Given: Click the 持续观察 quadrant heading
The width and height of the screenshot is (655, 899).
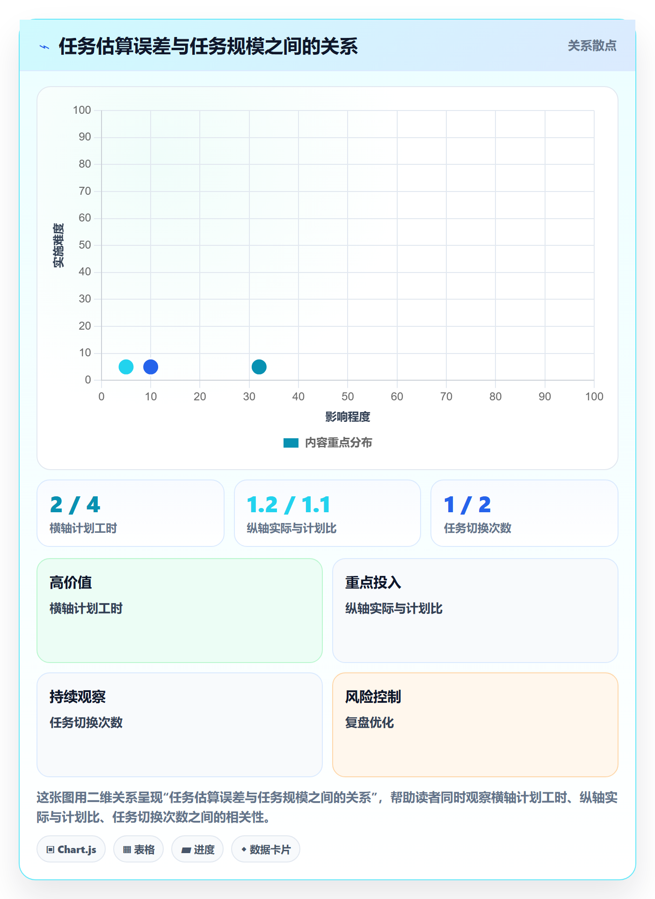Looking at the screenshot, I should (x=78, y=697).
